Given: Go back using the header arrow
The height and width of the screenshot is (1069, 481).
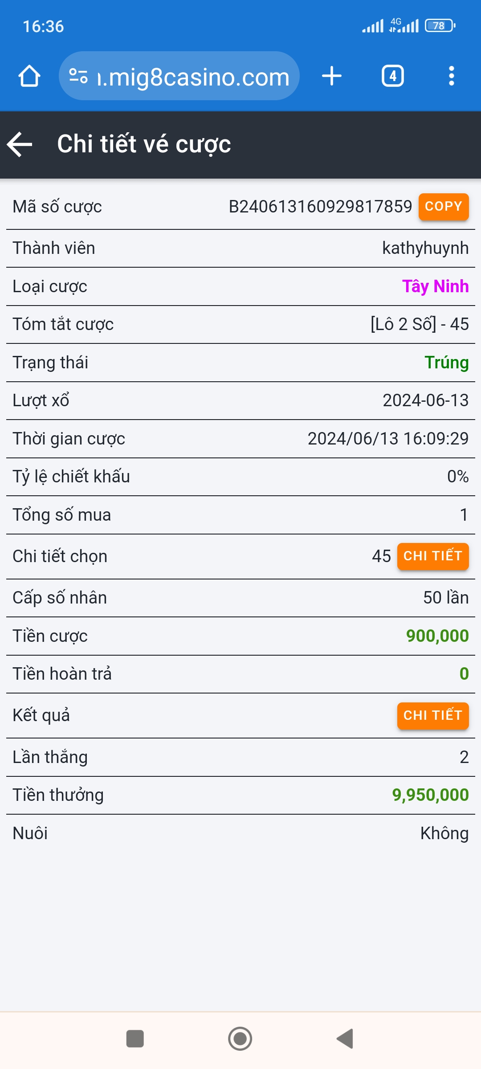Looking at the screenshot, I should [20, 144].
